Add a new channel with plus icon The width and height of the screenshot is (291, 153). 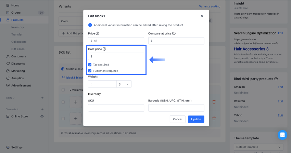[x=42, y=110]
